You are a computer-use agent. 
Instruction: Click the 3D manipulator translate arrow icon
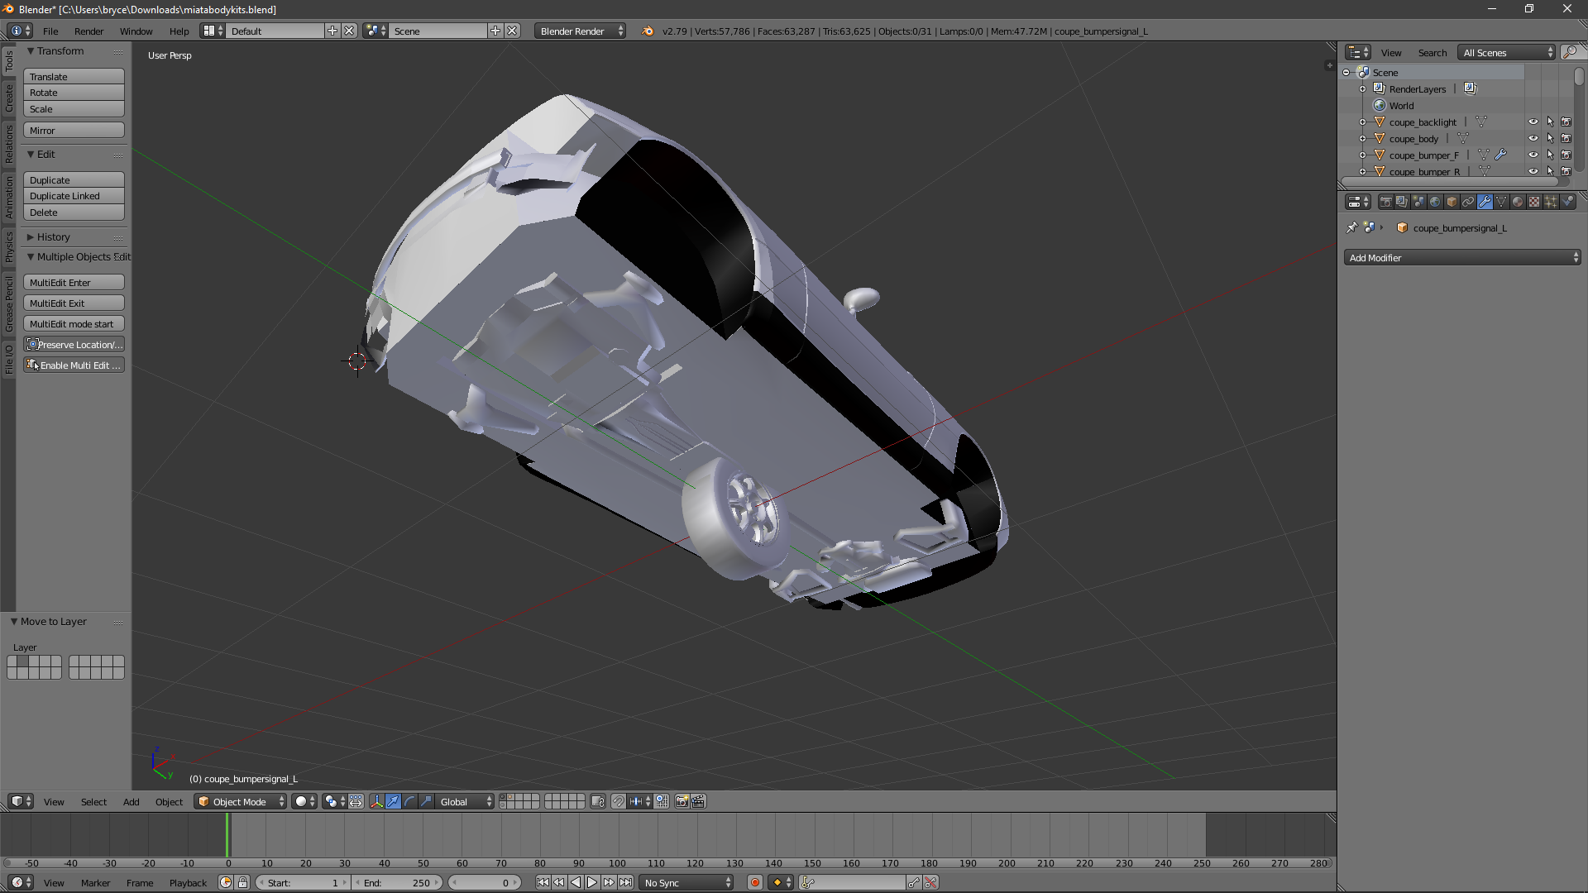pyautogui.click(x=393, y=801)
